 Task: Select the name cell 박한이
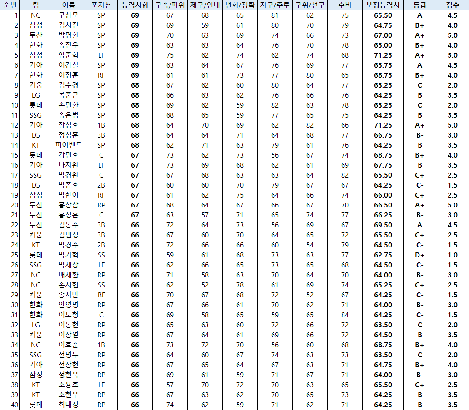tap(68, 195)
